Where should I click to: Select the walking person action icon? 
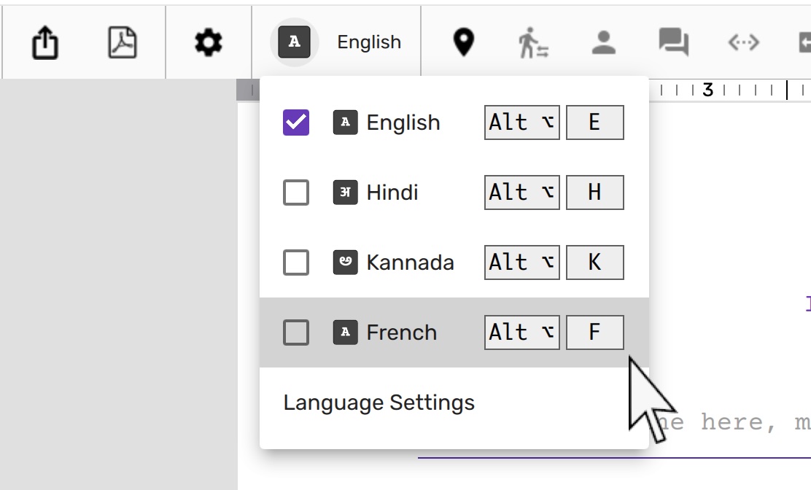tap(533, 42)
